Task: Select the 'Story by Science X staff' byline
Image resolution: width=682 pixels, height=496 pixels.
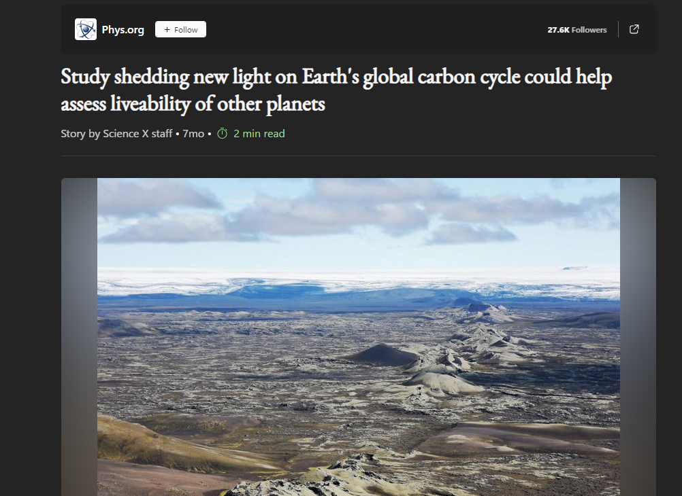Action: [116, 133]
